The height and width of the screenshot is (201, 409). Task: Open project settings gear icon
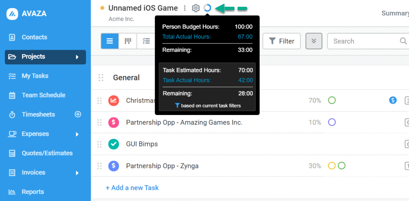196,8
